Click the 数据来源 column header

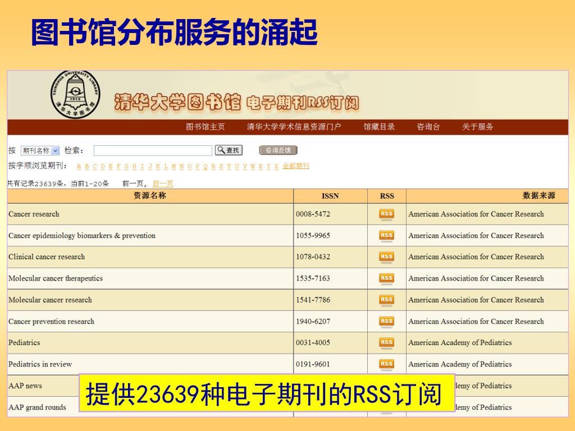[x=539, y=196]
